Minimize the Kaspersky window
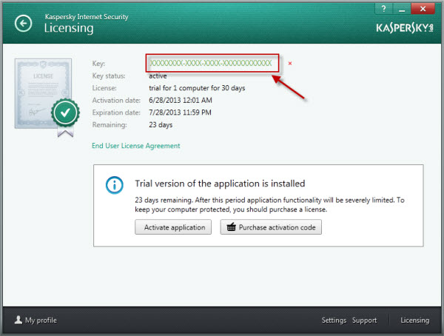This screenshot has height=336, width=444. pyautogui.click(x=402, y=9)
